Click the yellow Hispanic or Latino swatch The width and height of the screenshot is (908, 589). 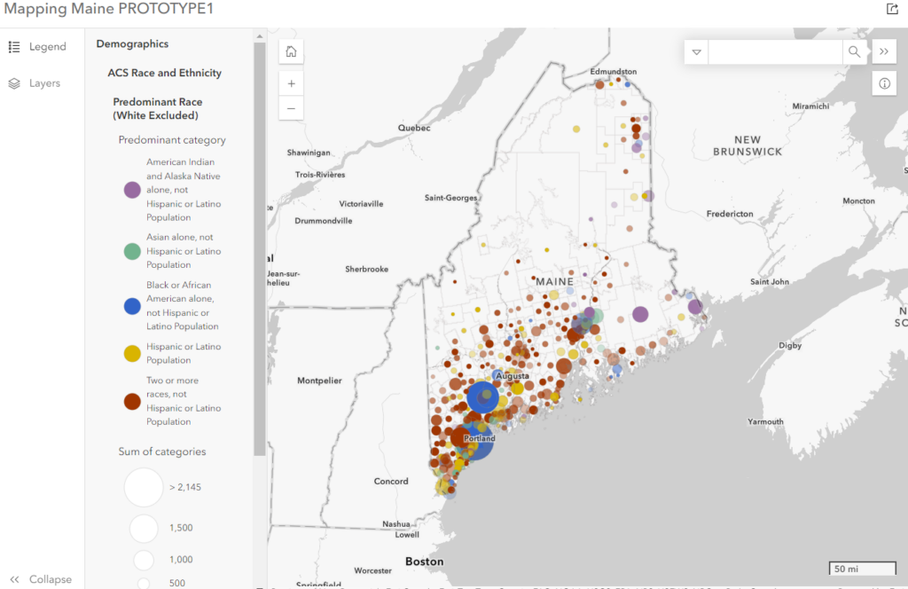tap(132, 354)
